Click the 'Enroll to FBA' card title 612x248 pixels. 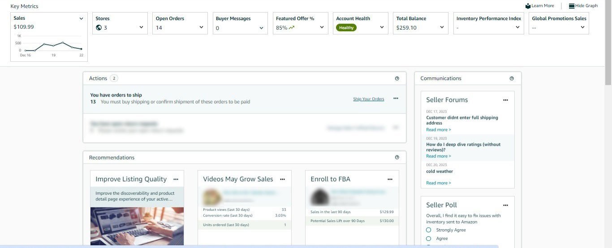331,179
